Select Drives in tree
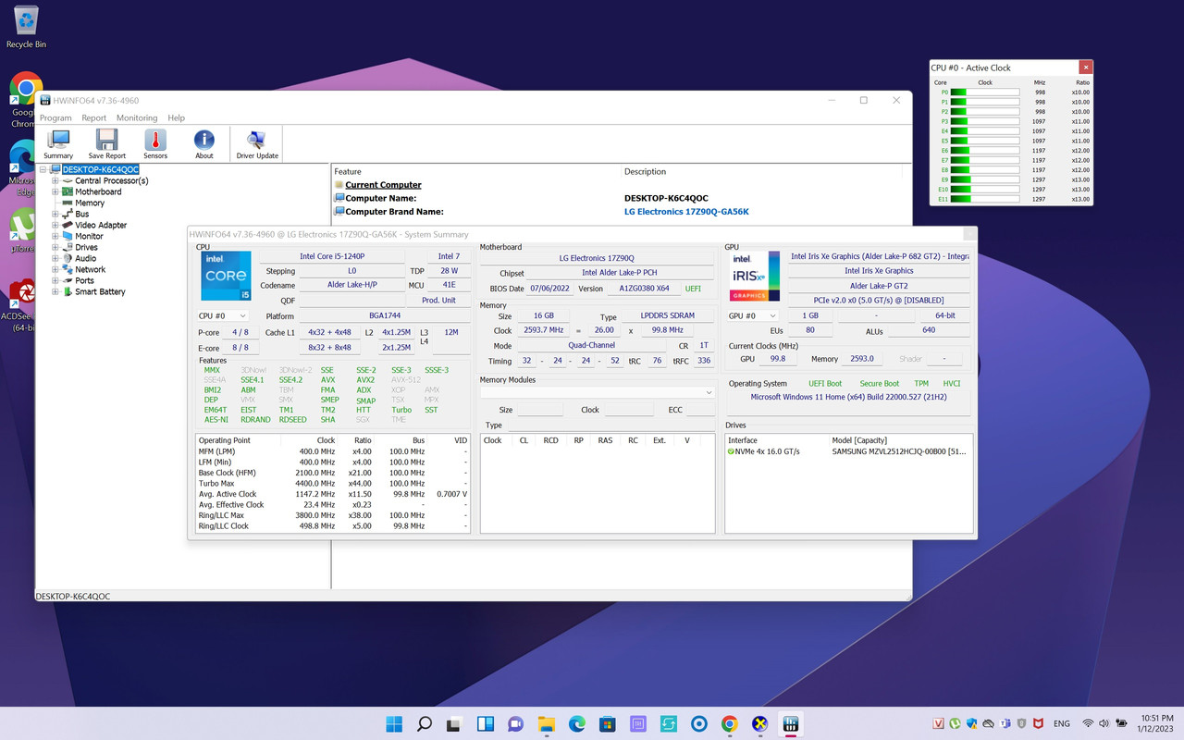 [86, 247]
